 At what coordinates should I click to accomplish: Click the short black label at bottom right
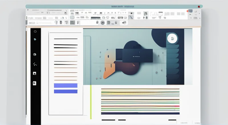click(x=172, y=120)
